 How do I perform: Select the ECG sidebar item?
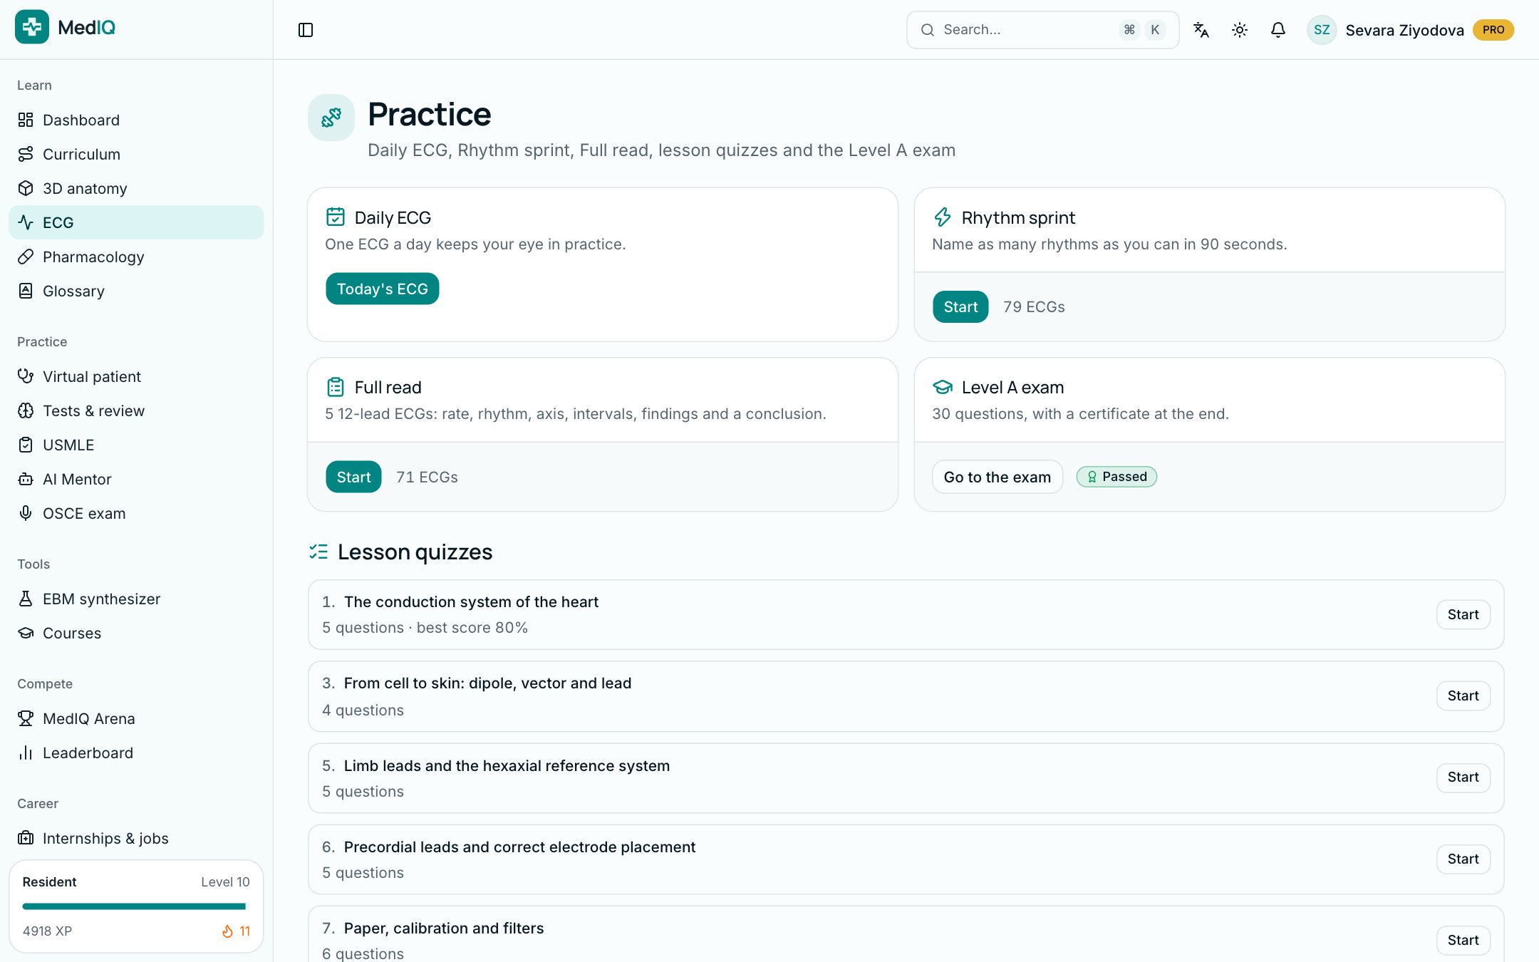pos(136,222)
